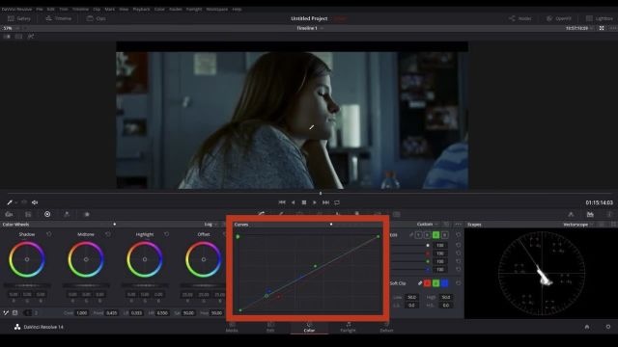Select Soft Clip red channel
The image size is (618, 347).
coord(427,282)
